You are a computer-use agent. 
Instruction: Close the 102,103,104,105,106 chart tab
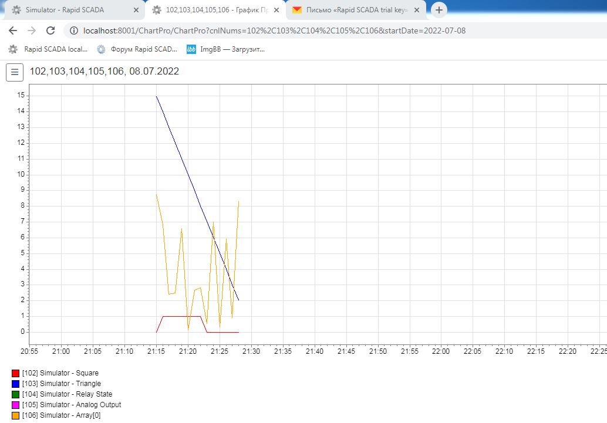pyautogui.click(x=276, y=10)
